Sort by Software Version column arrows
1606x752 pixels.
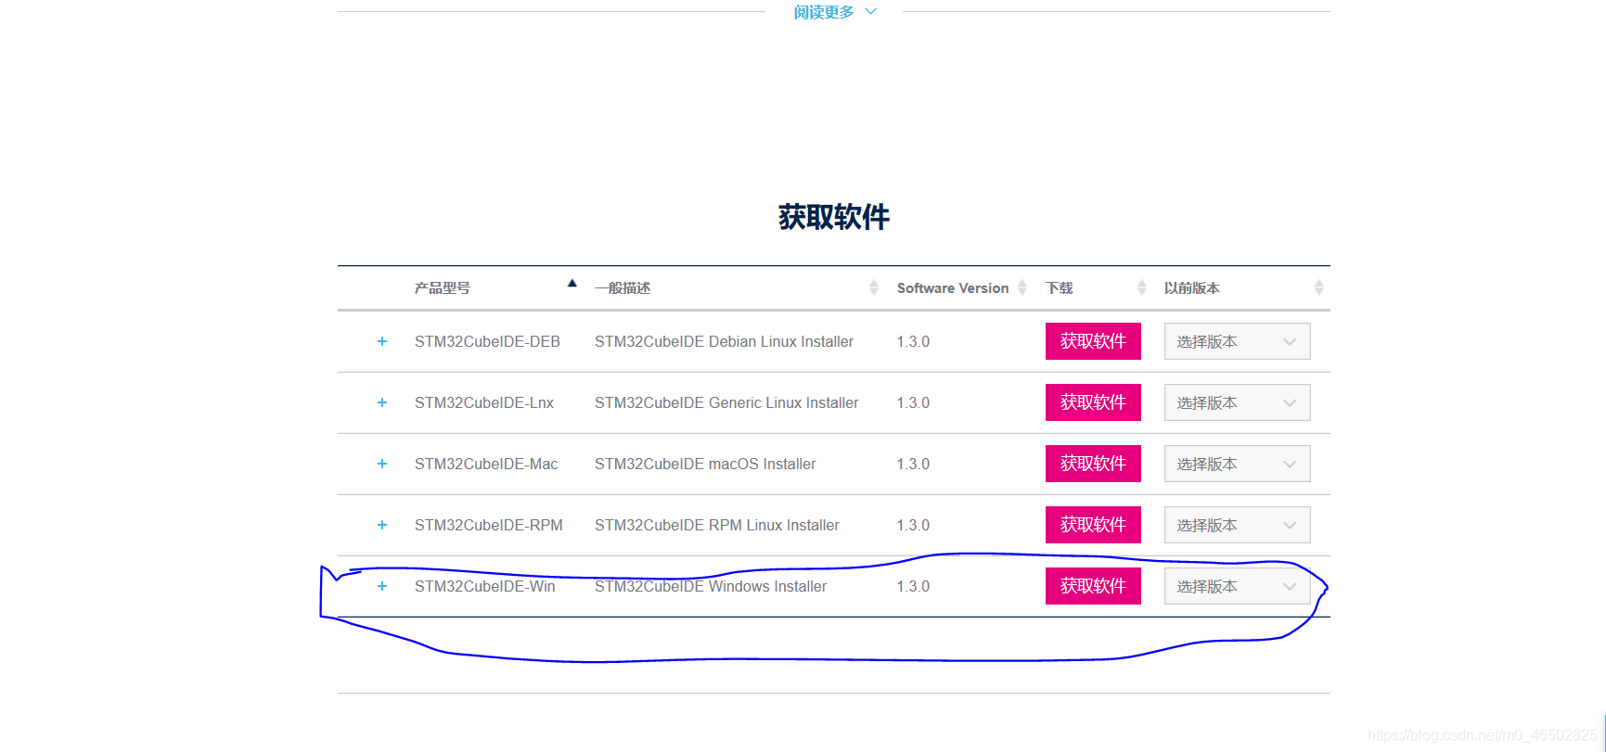1022,287
